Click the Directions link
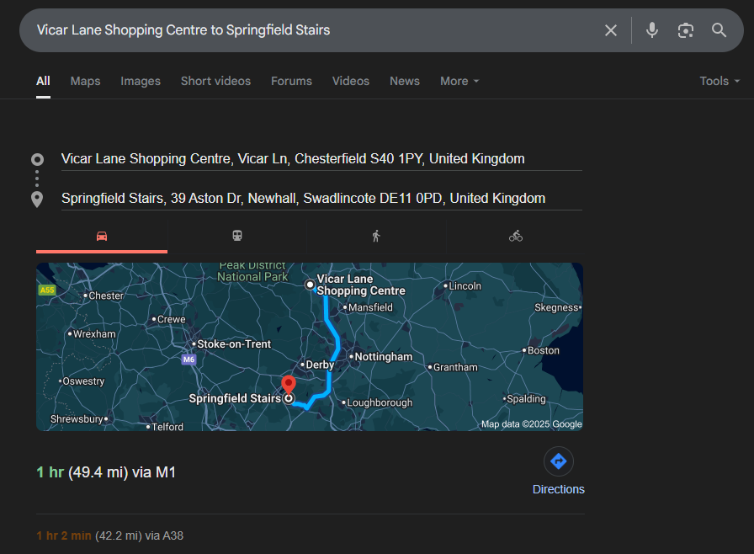The height and width of the screenshot is (554, 754). [x=558, y=489]
